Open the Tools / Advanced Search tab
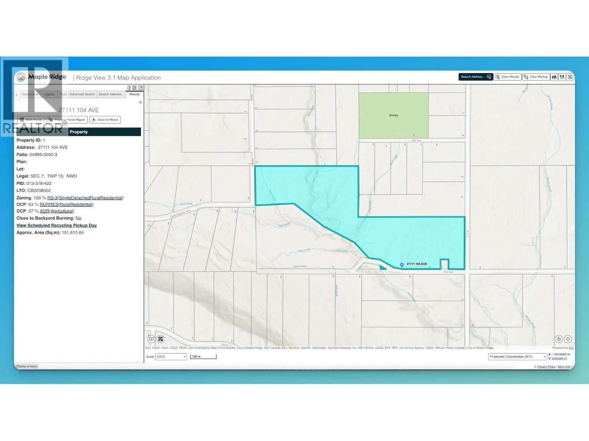The height and width of the screenshot is (441, 589). pyautogui.click(x=77, y=94)
